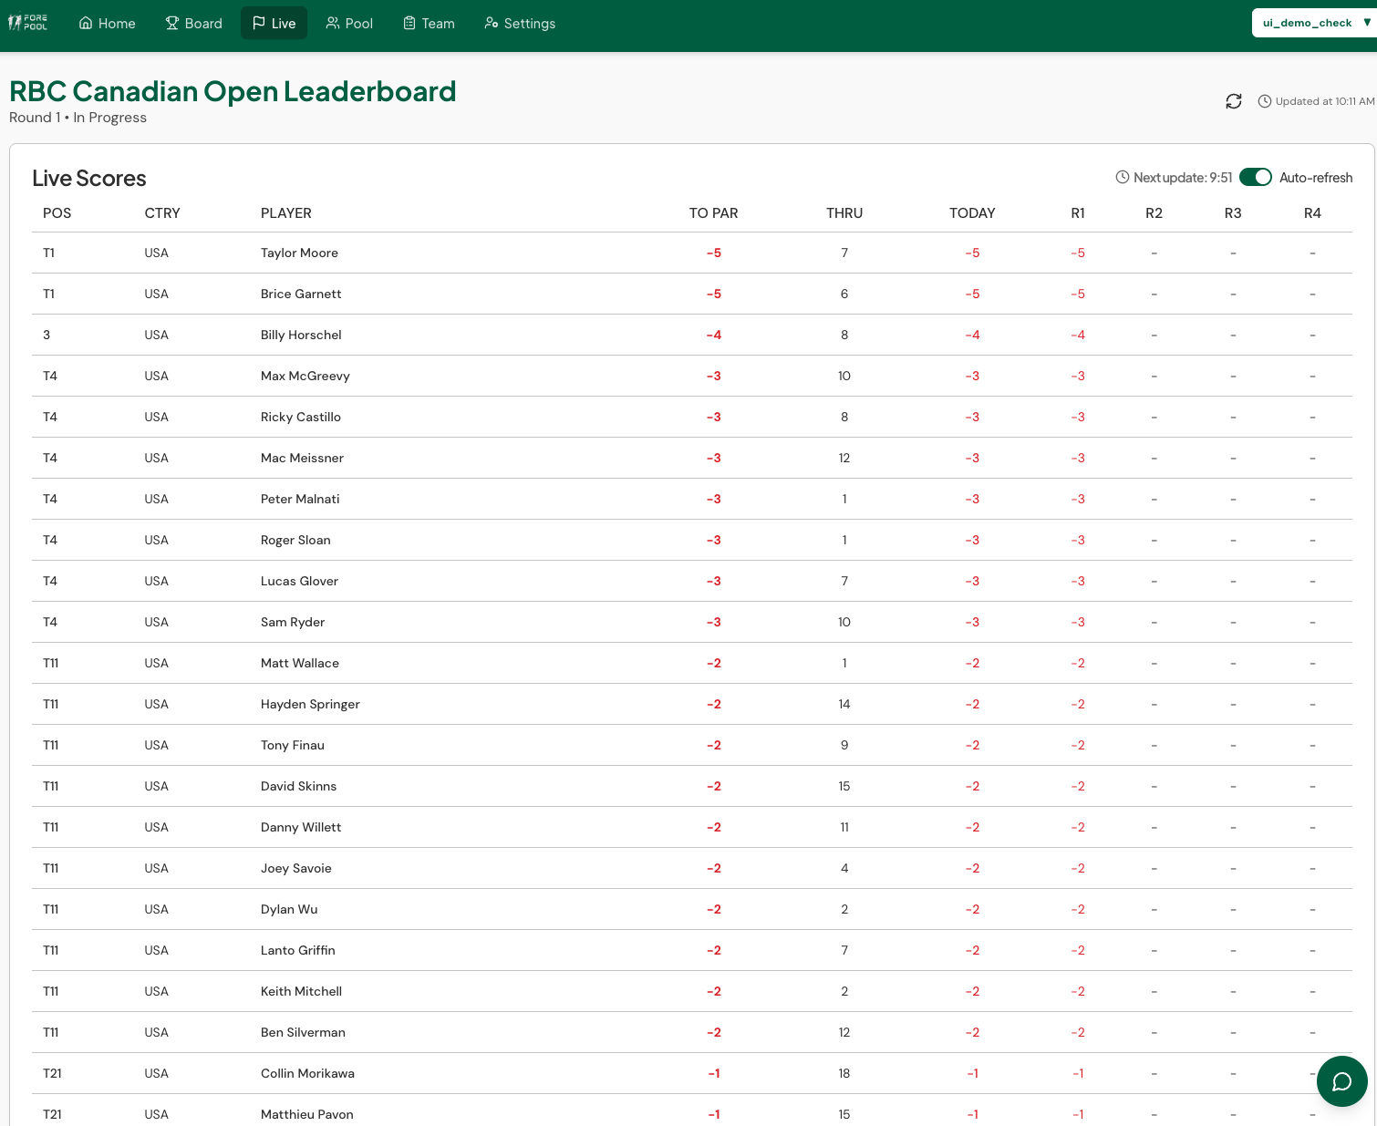Select player Matthieu Pavon
Screen dimensions: 1377x1126
click(307, 1114)
